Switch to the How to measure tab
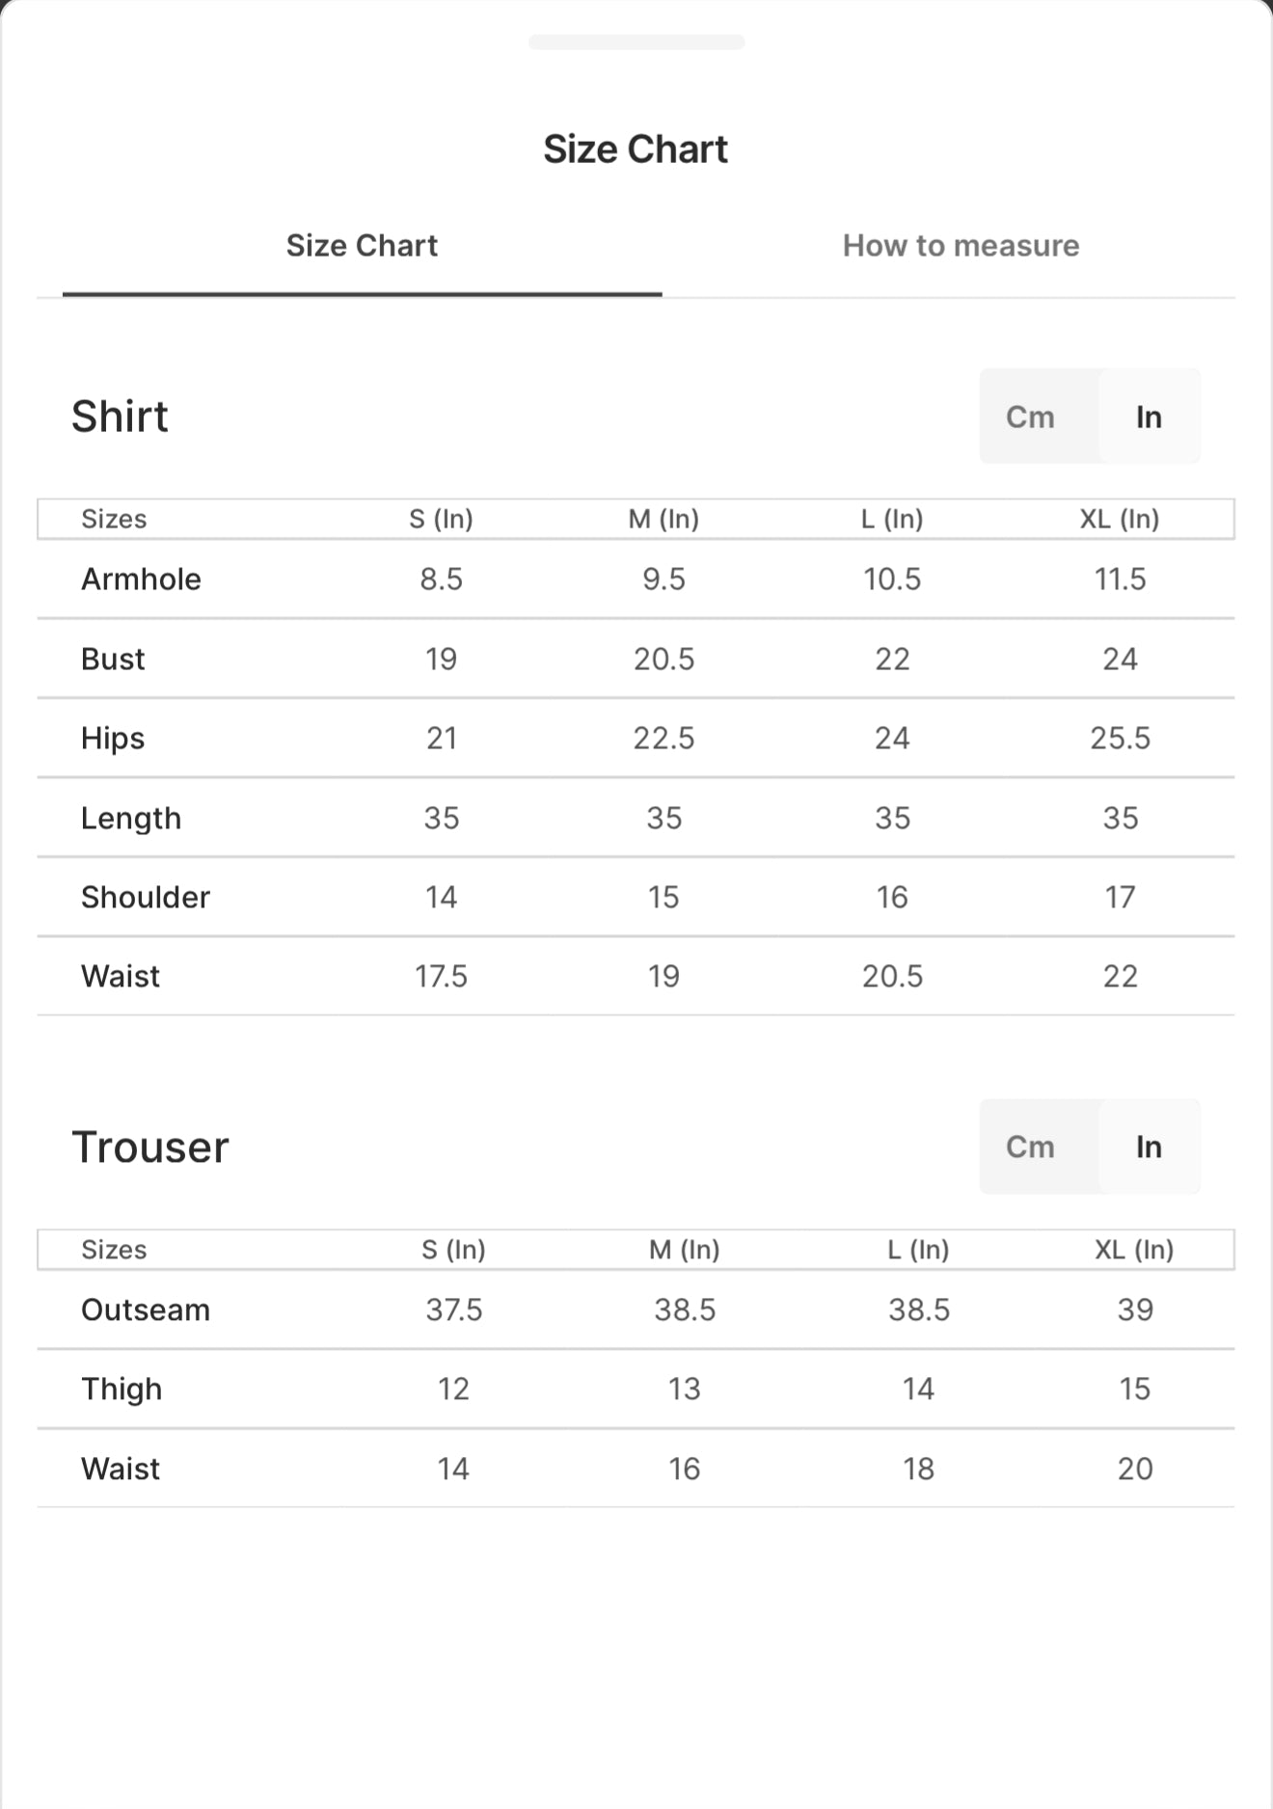Viewport: 1273px width, 1809px height. point(961,246)
